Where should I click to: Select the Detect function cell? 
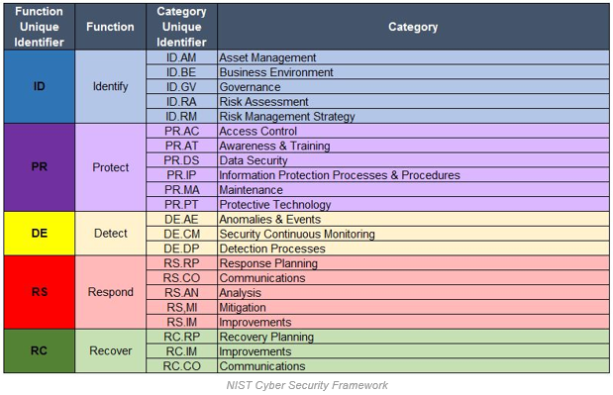pyautogui.click(x=110, y=234)
